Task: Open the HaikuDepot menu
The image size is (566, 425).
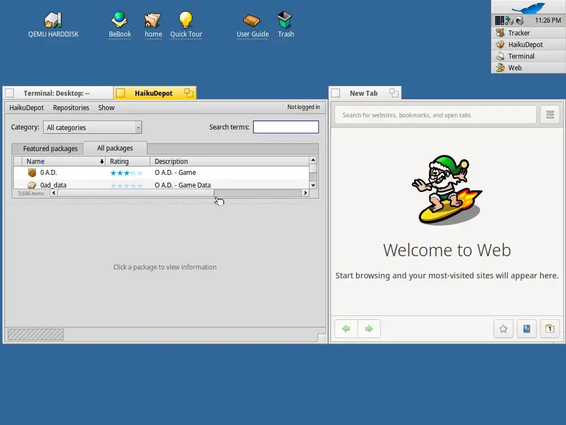Action: pyautogui.click(x=27, y=108)
